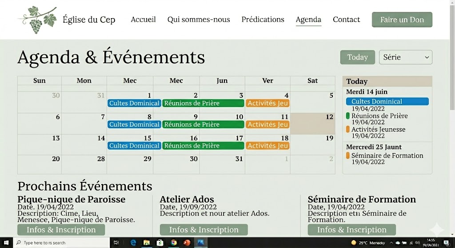Select the highlighted day 12 calendar cell
The image size is (455, 248).
[313, 124]
